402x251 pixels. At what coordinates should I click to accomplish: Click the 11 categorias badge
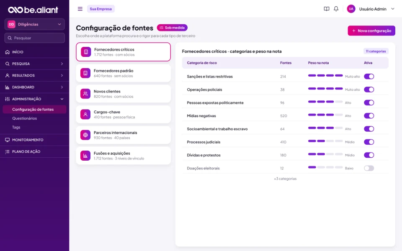[376, 51]
